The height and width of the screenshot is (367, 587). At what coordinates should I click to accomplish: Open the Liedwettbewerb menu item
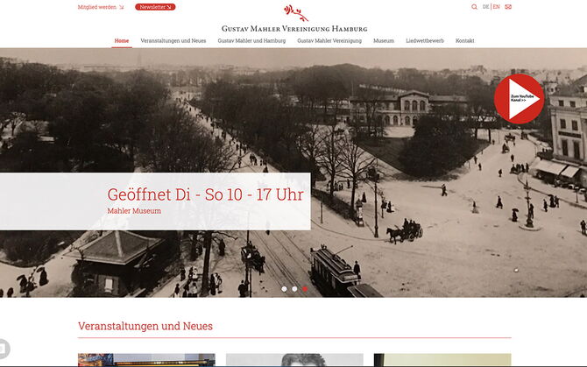tap(425, 41)
